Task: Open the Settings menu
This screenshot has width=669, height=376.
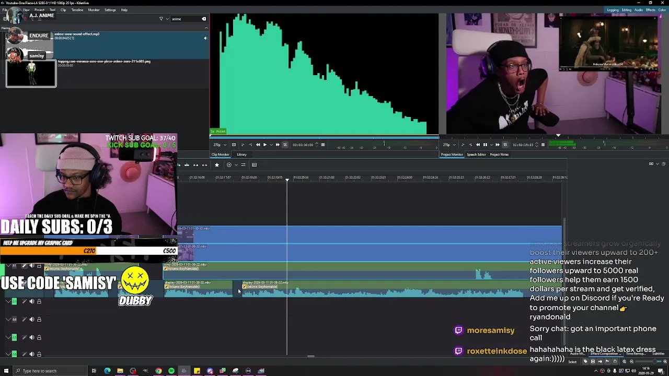Action: coord(110,10)
